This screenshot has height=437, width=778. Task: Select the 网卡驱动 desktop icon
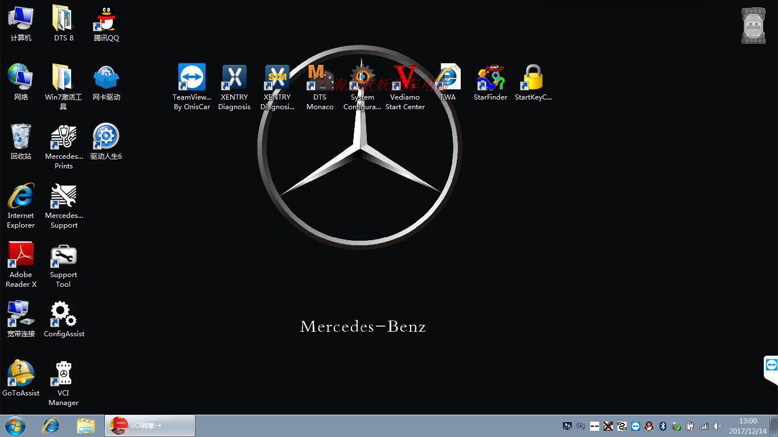[107, 83]
